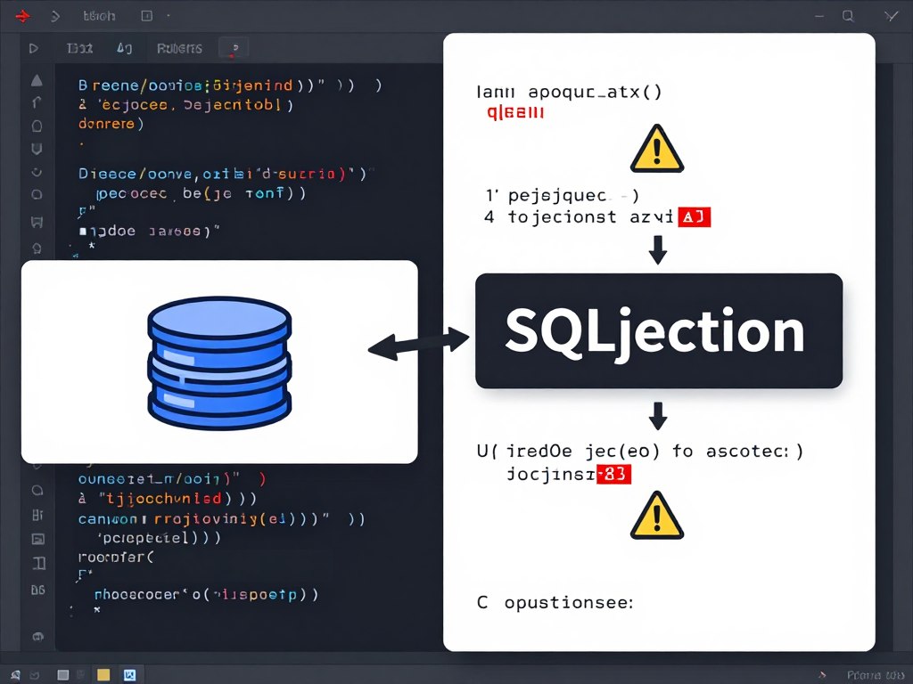Screen dimensions: 913x684
Task: Click the red 'qleem' text in the white panel
Action: pyautogui.click(x=515, y=111)
